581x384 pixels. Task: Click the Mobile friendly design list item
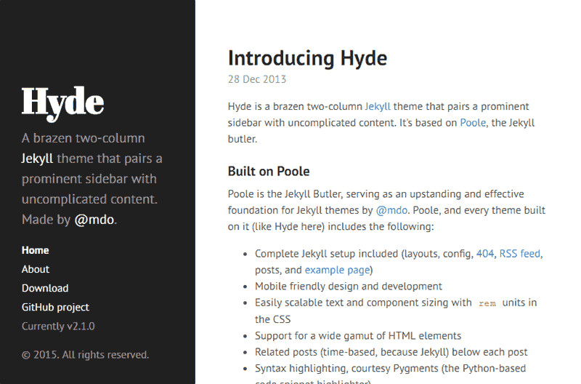click(x=349, y=287)
